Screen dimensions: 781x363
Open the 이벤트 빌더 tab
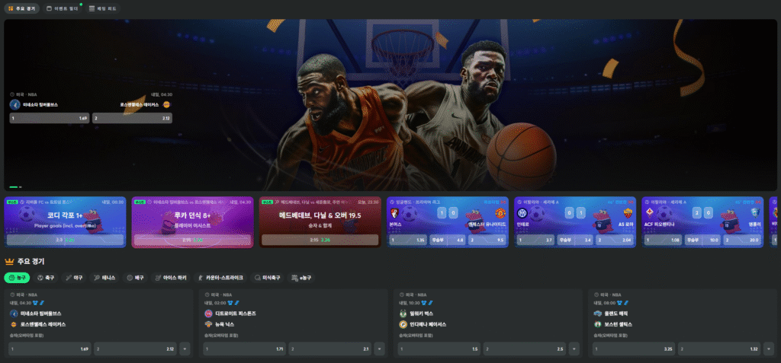click(x=62, y=8)
